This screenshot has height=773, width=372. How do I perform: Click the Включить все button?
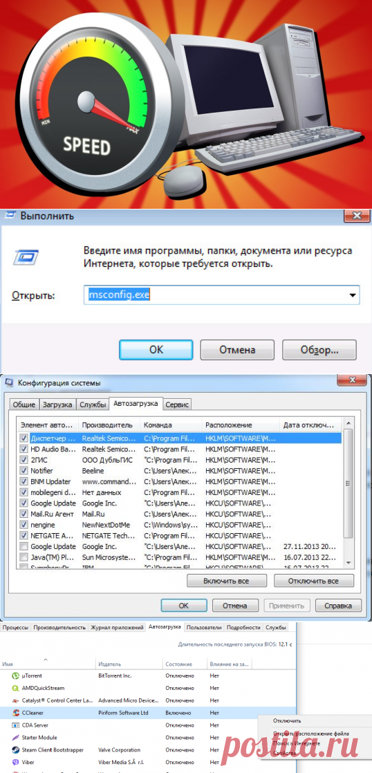(226, 581)
